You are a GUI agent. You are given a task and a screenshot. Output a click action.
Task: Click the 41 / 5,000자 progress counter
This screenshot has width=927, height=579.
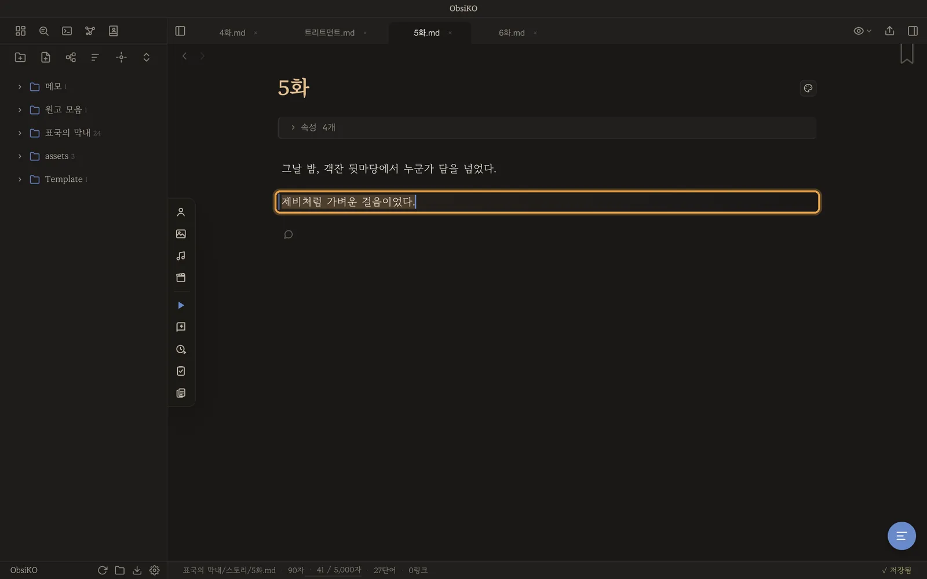point(338,570)
